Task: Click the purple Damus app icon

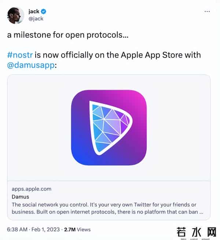Action: [x=109, y=128]
